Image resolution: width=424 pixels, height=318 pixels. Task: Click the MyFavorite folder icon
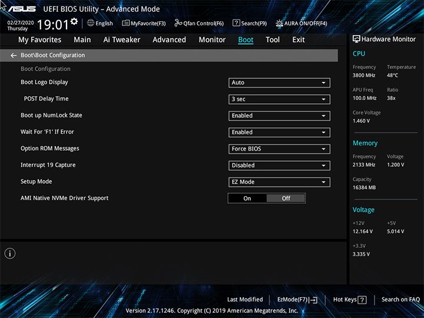pyautogui.click(x=125, y=23)
